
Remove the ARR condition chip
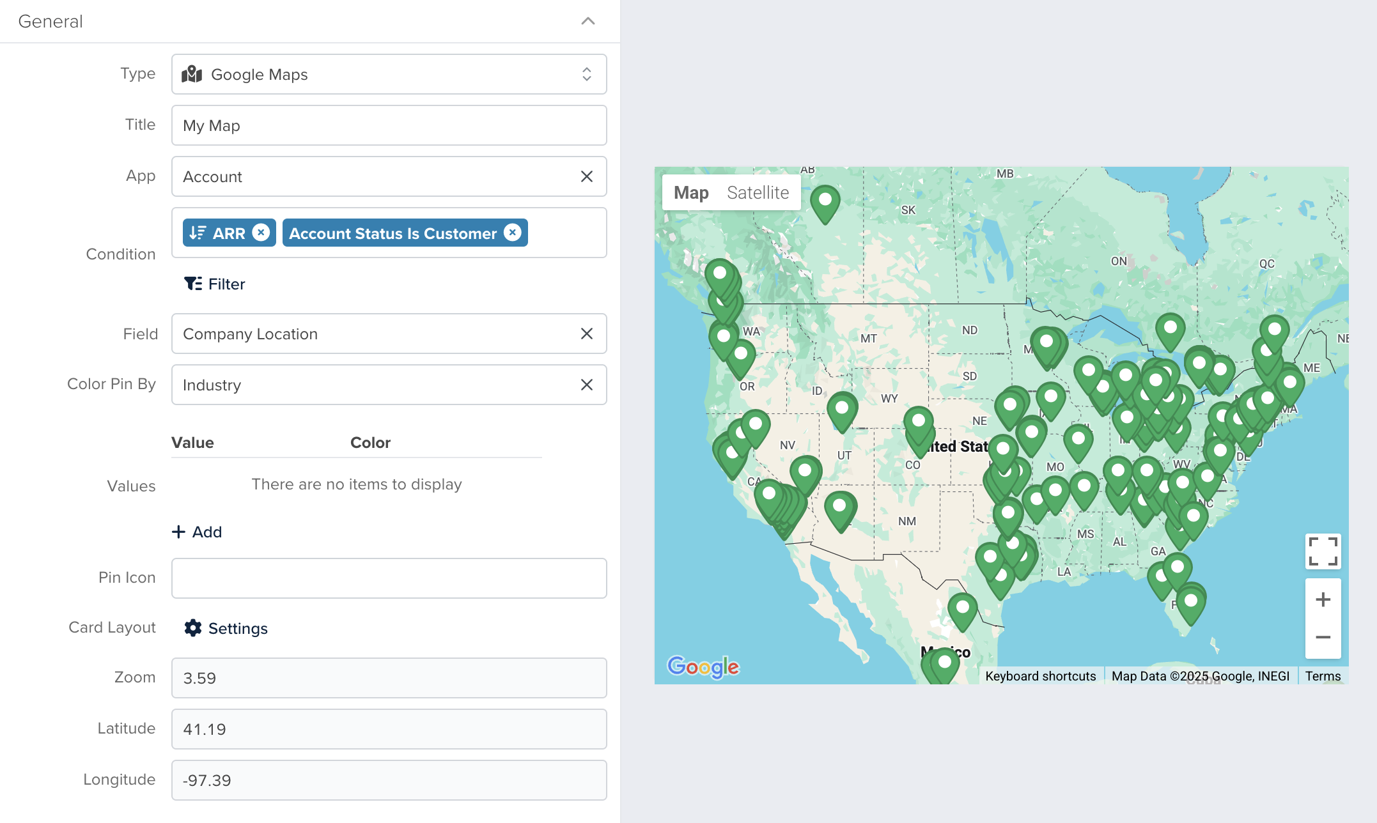coord(261,233)
